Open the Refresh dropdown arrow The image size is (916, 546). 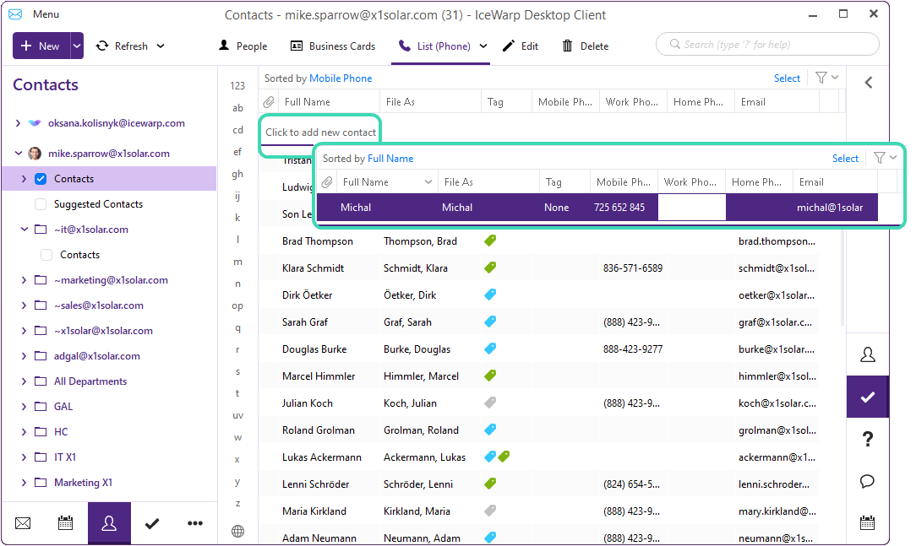click(161, 46)
